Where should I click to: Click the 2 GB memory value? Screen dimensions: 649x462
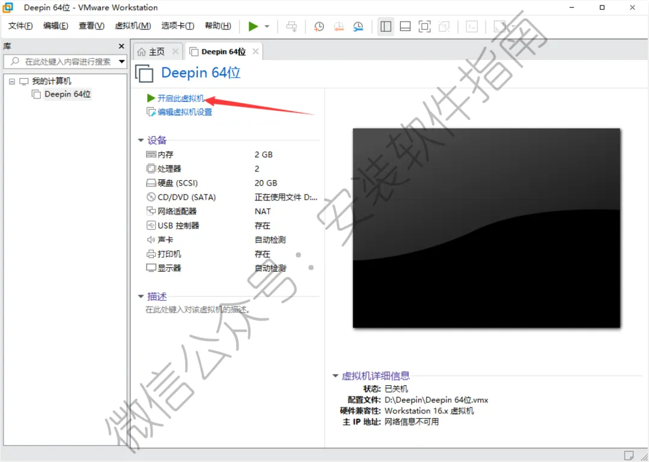[264, 155]
